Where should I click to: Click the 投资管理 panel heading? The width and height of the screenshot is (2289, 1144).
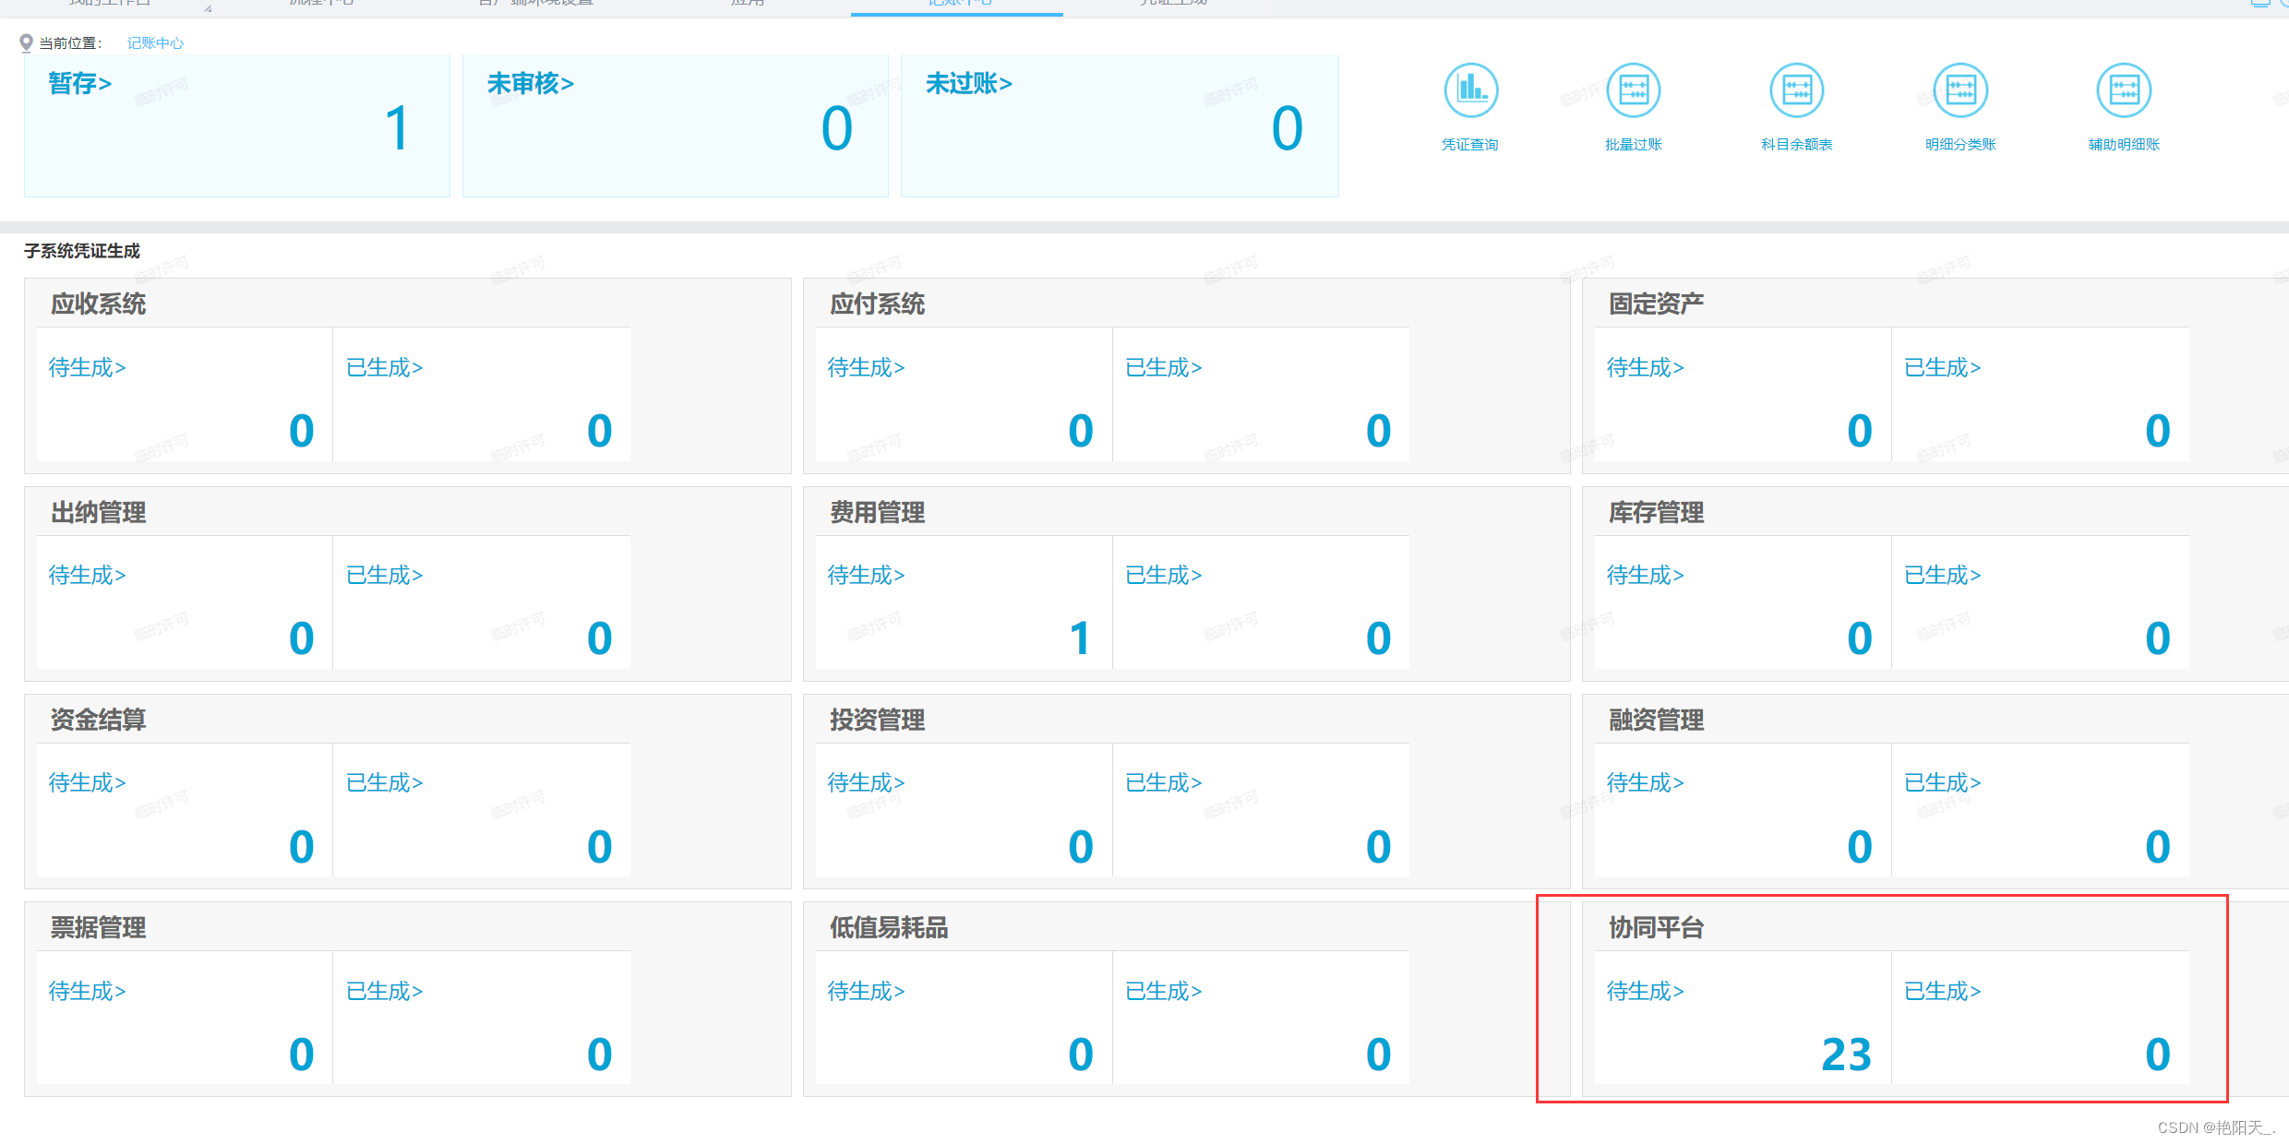[x=878, y=721]
